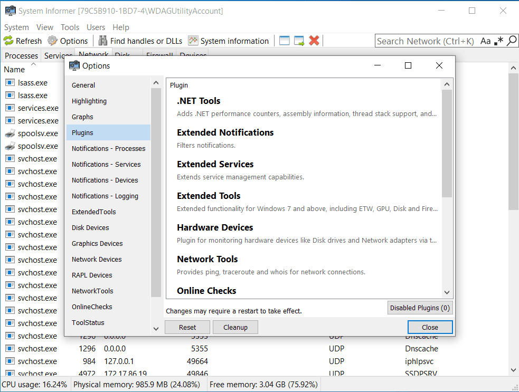Viewport: 519px width, 392px height.
Task: Select ToolStatus options section
Action: point(109,322)
